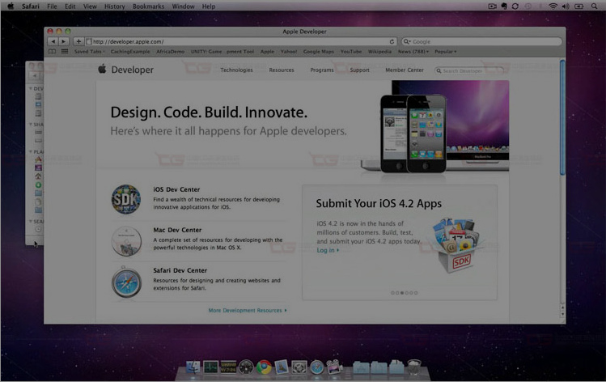The image size is (606, 382).
Task: Collapse the SEA section in Finder sidebar behind
Action: 31,221
